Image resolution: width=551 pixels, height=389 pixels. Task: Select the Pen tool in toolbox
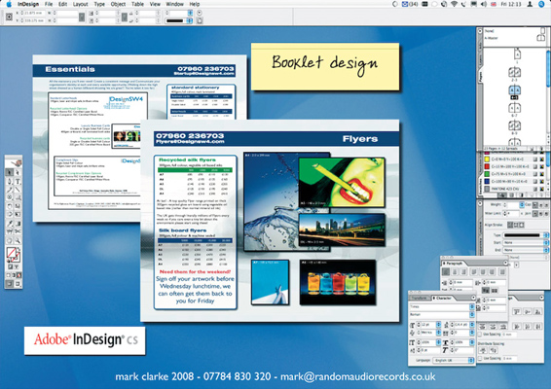click(10, 181)
